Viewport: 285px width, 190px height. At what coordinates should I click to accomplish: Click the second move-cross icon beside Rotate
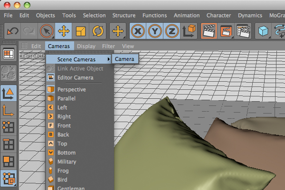coord(118,31)
